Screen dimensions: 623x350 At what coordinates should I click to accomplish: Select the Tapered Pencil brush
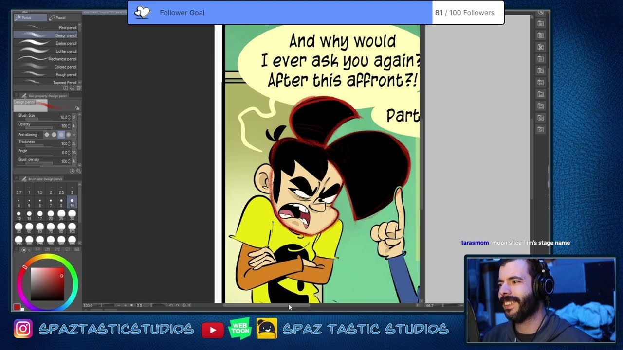coord(45,82)
